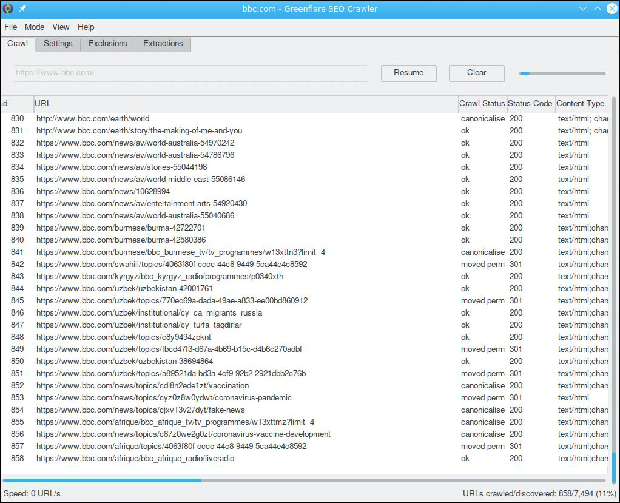This screenshot has height=503, width=620.
Task: Click the Clear button
Action: pyautogui.click(x=476, y=73)
